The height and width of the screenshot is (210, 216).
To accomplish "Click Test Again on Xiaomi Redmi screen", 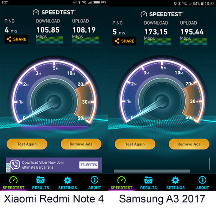I will click(x=27, y=144).
